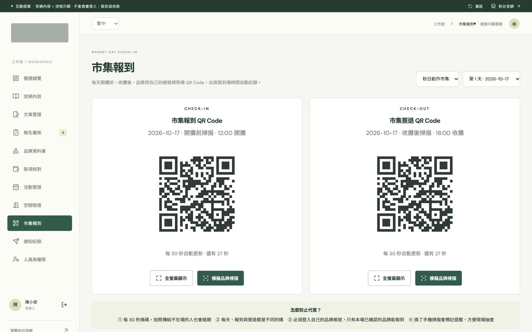
Task: Click the 重設 reset button
Action: pyautogui.click(x=475, y=6)
